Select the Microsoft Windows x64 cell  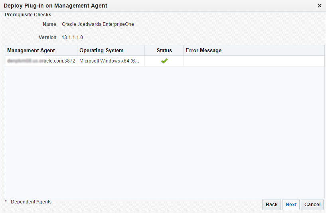[109, 61]
